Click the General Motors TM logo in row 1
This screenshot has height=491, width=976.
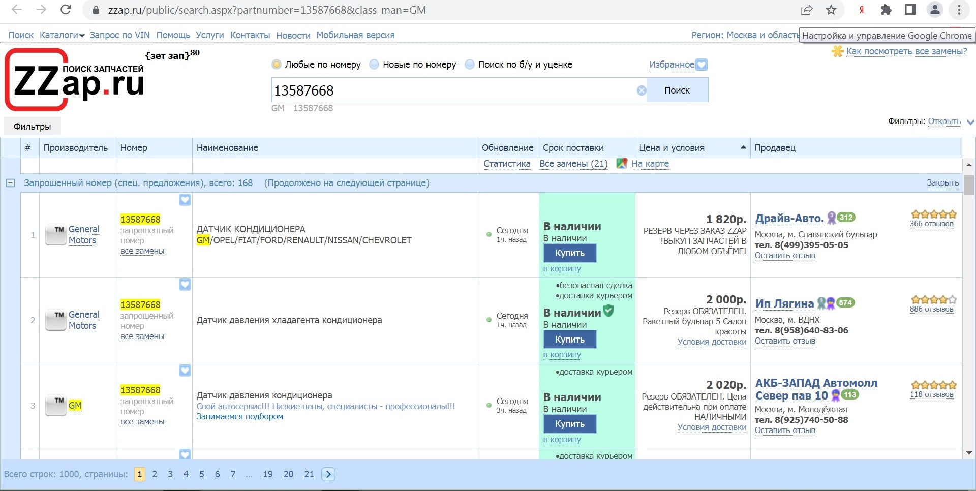tap(56, 235)
